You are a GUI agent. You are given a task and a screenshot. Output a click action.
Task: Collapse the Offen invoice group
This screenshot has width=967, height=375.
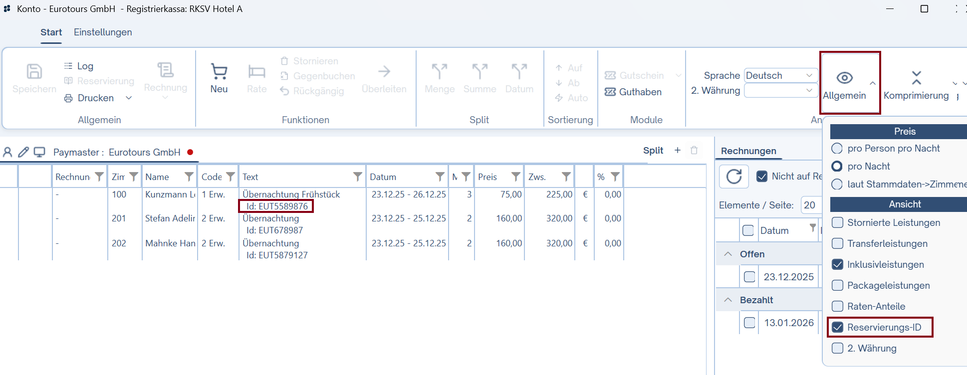click(728, 254)
